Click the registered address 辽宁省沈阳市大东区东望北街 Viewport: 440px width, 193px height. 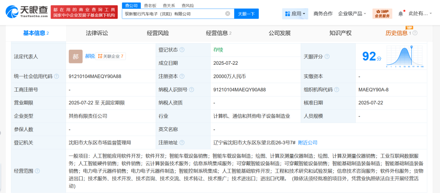[x=255, y=143]
